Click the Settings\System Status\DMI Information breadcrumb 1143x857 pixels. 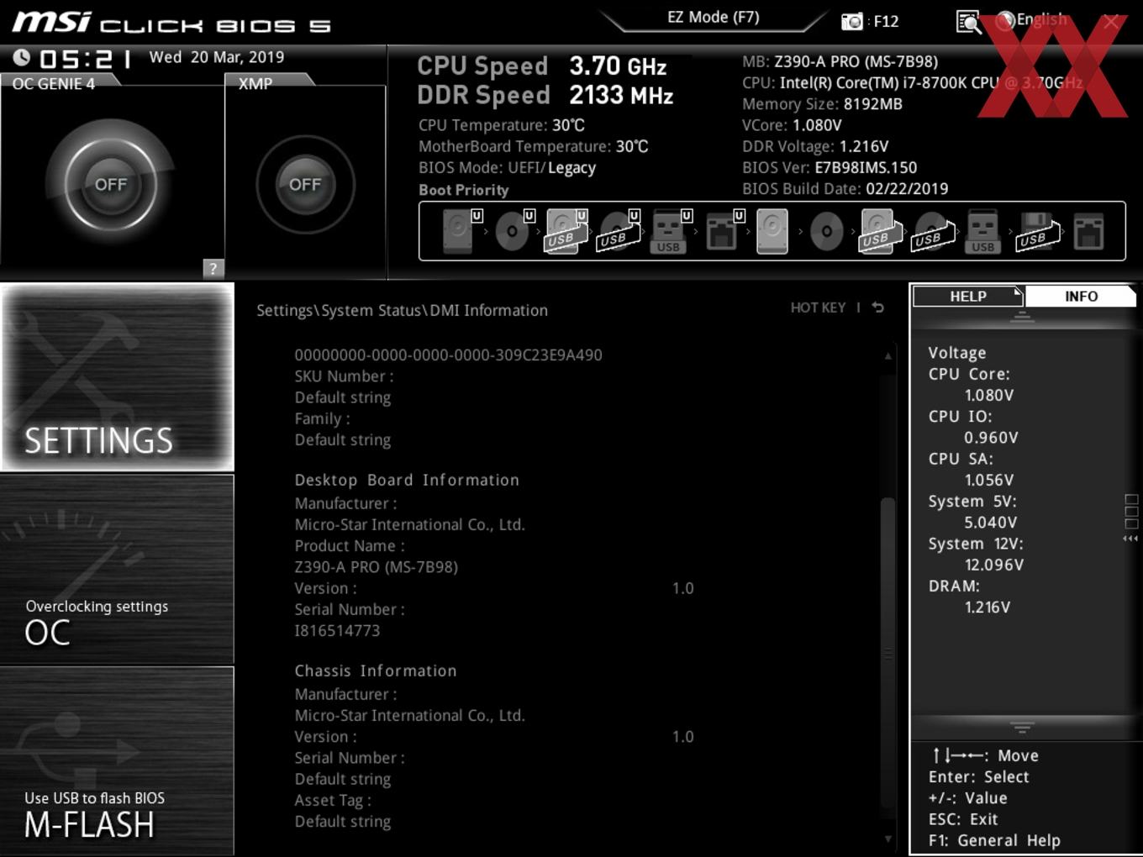point(402,310)
